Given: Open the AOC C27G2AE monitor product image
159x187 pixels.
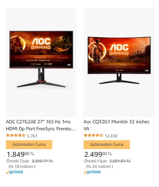Looking at the screenshot, I should (41, 63).
